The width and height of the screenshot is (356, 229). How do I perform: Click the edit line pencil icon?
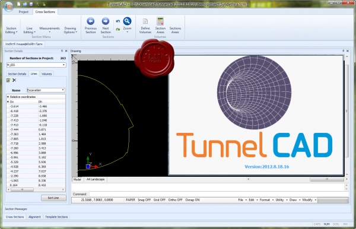[8, 80]
